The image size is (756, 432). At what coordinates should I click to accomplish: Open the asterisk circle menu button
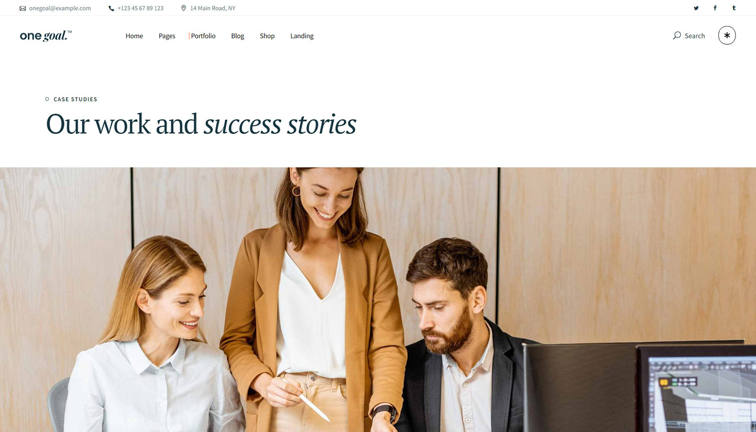pos(727,36)
